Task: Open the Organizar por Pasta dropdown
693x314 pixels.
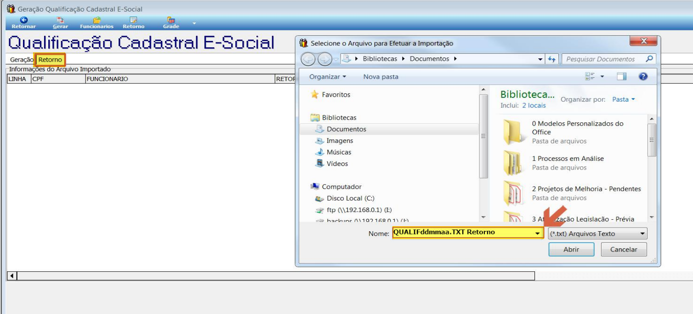Action: [x=624, y=99]
